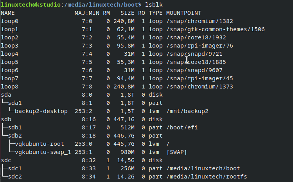Click the /media/linuxtech/rootfs mountpoint

pyautogui.click(x=207, y=177)
